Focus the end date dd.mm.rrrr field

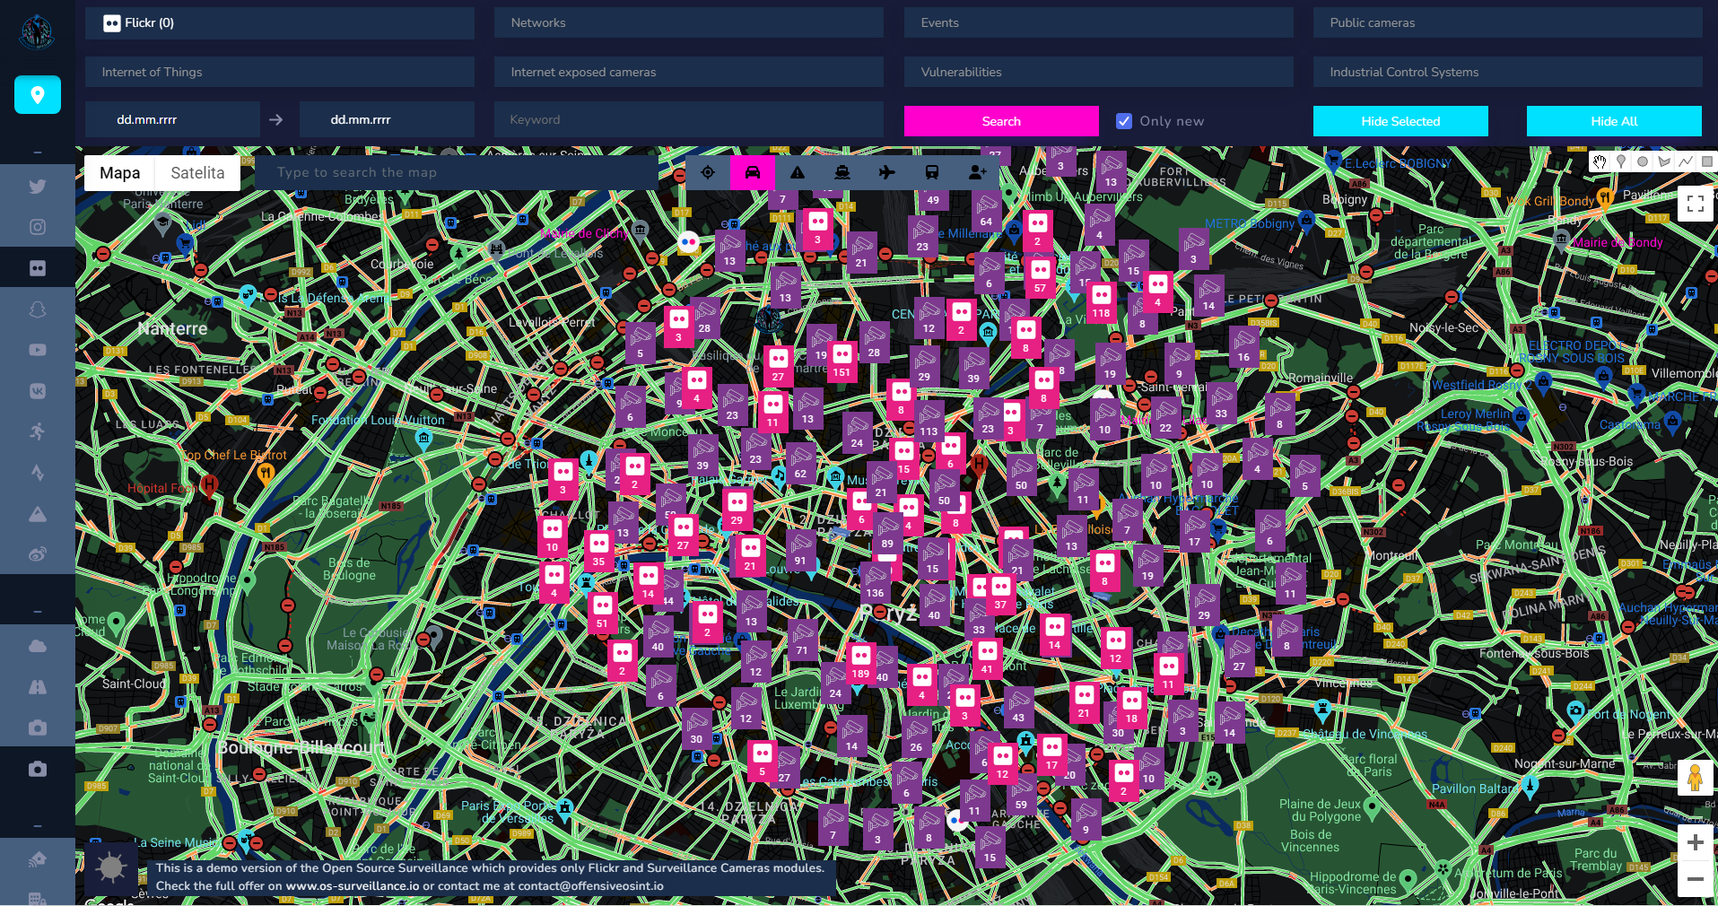pos(387,119)
